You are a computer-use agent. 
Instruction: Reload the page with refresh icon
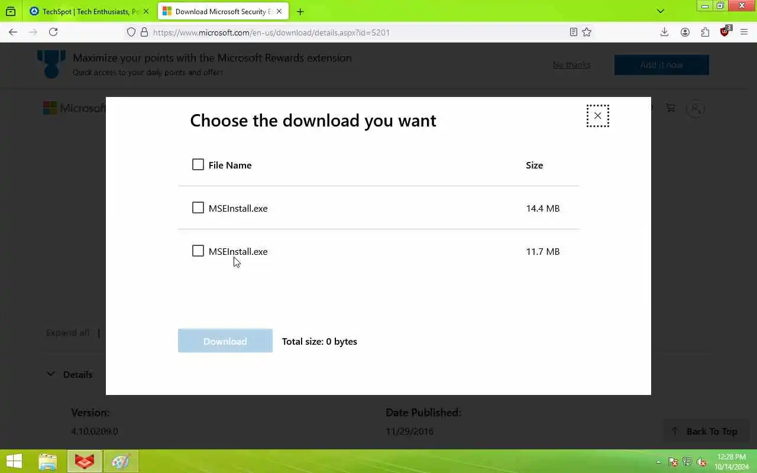pyautogui.click(x=53, y=32)
